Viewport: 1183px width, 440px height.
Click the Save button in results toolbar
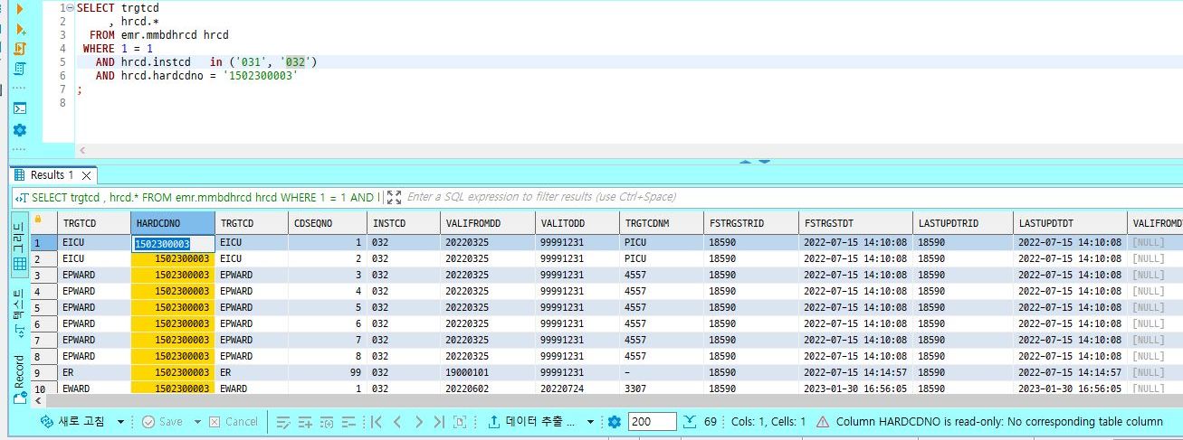162,422
